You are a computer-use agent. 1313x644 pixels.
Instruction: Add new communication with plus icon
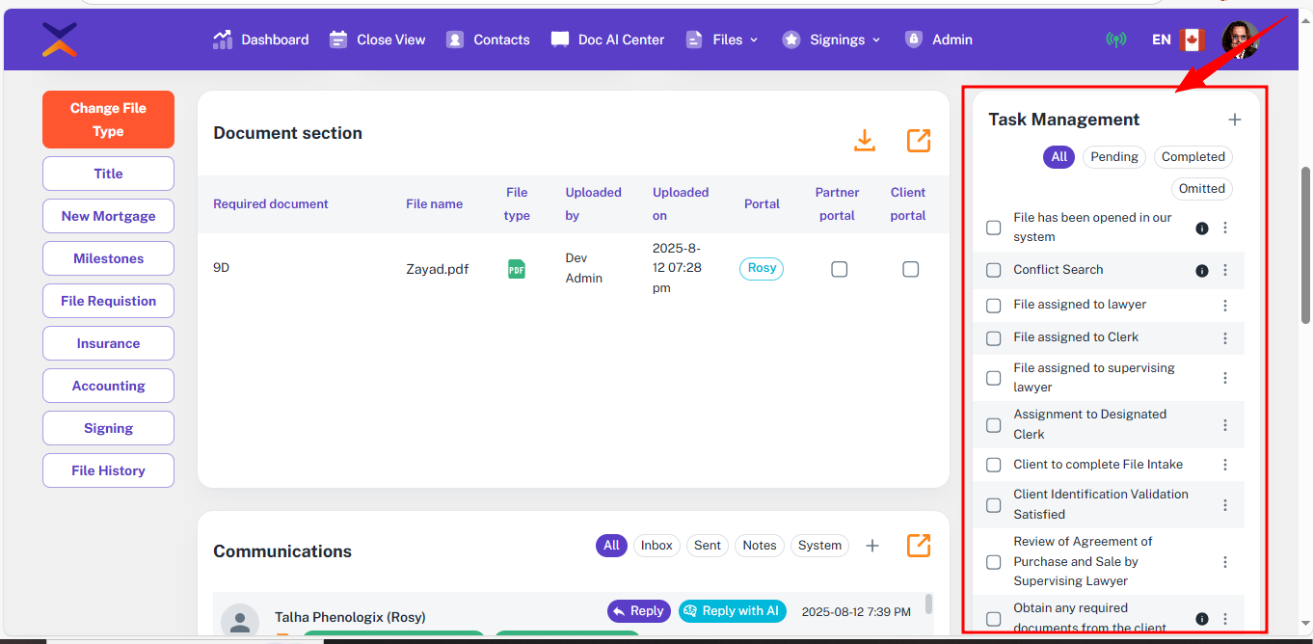[x=871, y=546]
